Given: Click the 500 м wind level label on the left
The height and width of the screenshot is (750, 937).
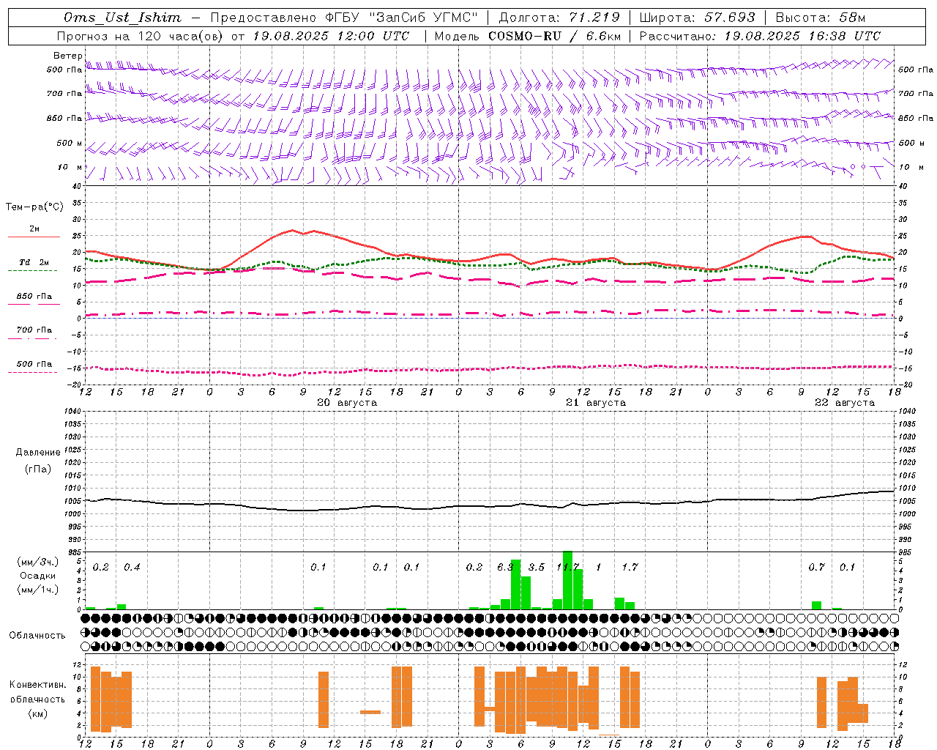Looking at the screenshot, I should coord(70,143).
